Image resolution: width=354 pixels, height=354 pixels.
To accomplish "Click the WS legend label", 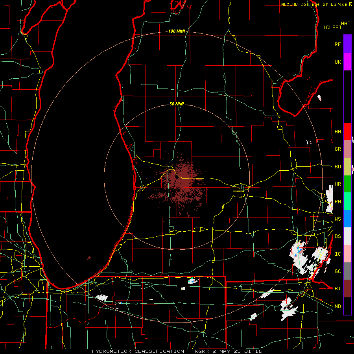I will [x=337, y=219].
